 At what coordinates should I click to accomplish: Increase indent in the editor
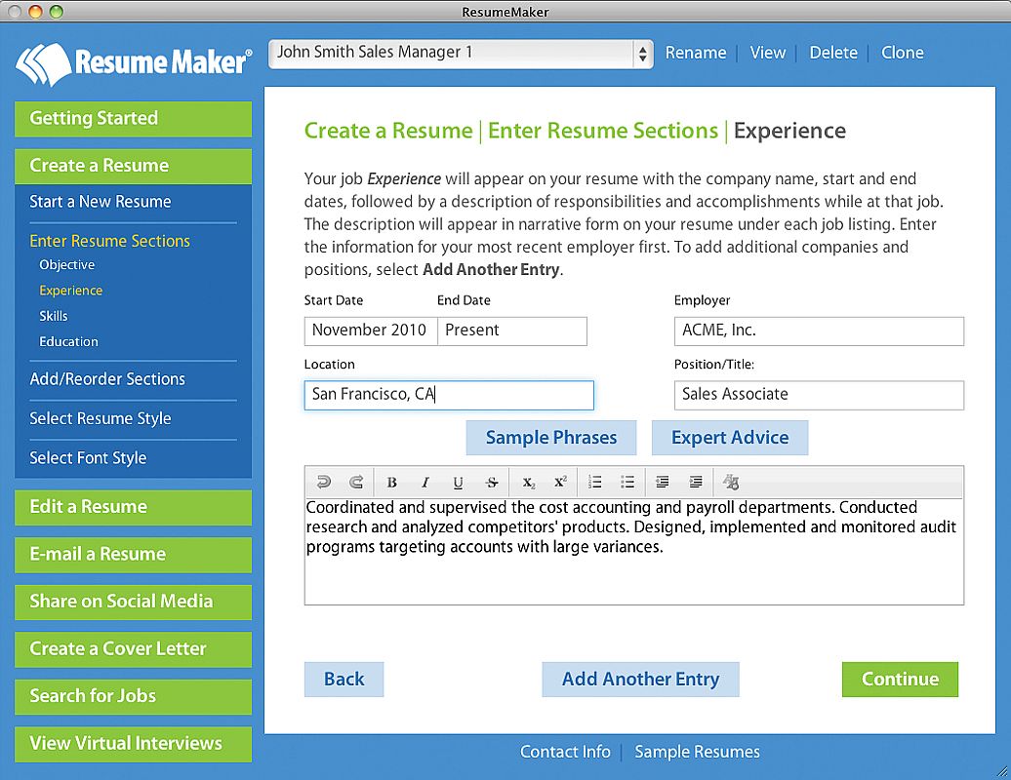pos(696,482)
